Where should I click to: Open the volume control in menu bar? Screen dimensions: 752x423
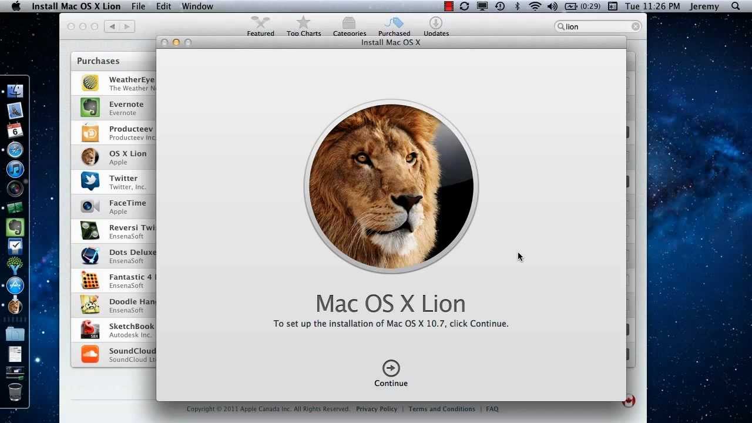(552, 6)
